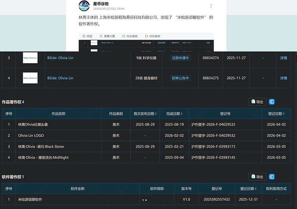
Task: Click the 星币谷地 username
Action: point(101,4)
